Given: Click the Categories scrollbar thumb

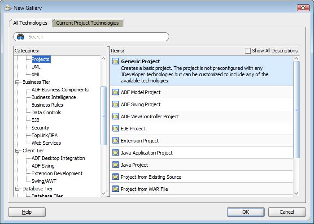Looking at the screenshot, I should (x=104, y=116).
